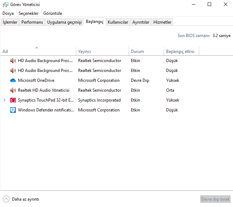Click Etkin status in Windows Defender row
The image size is (233, 207).
(136, 110)
